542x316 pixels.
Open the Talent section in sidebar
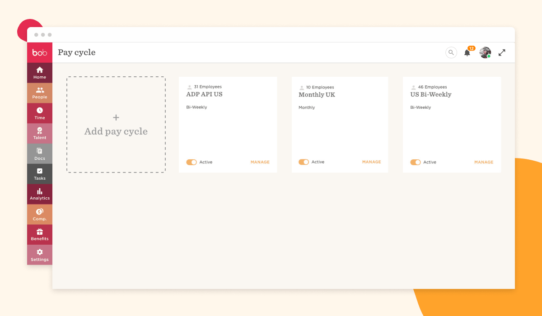coord(40,134)
